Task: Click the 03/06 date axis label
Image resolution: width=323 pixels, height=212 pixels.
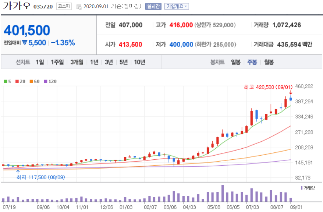Action: click(x=170, y=207)
